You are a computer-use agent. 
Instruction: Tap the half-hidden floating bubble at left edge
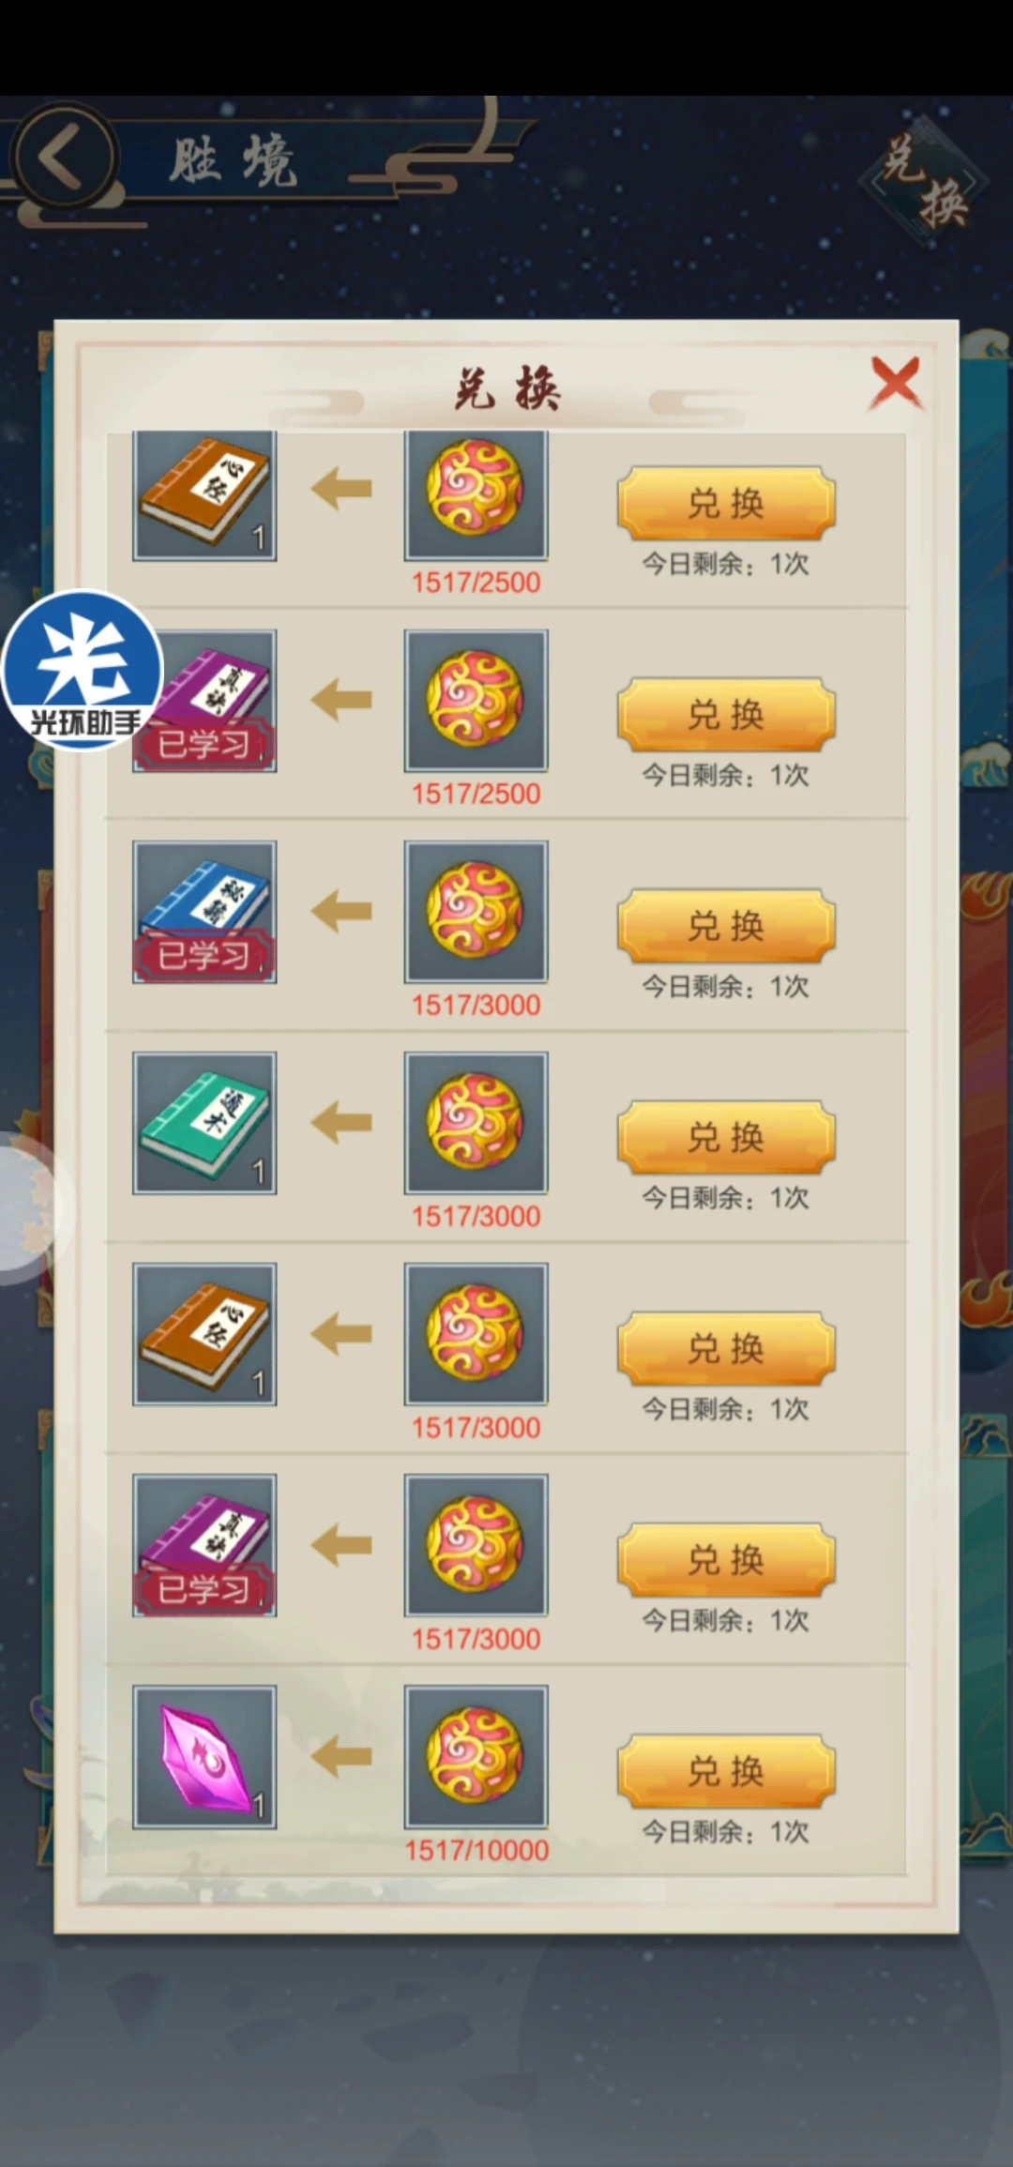(x=26, y=1205)
